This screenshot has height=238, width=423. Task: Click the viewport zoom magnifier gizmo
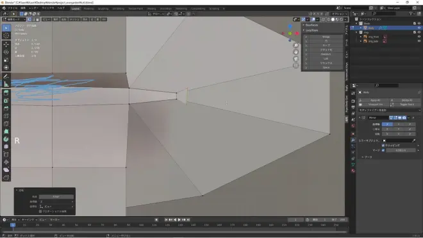[x=296, y=46]
